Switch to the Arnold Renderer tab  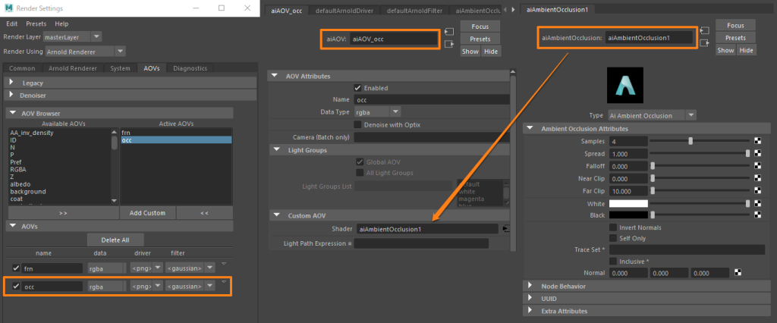point(72,68)
